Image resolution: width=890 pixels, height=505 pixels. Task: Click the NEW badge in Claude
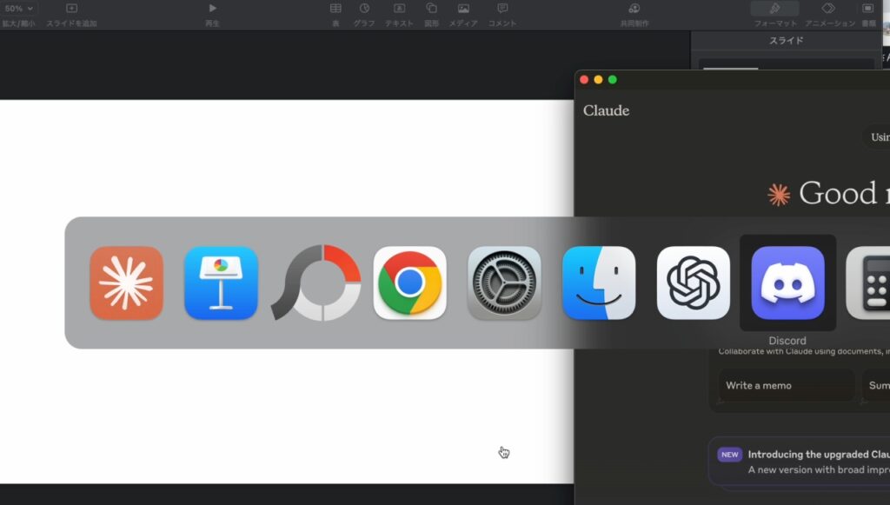[729, 455]
